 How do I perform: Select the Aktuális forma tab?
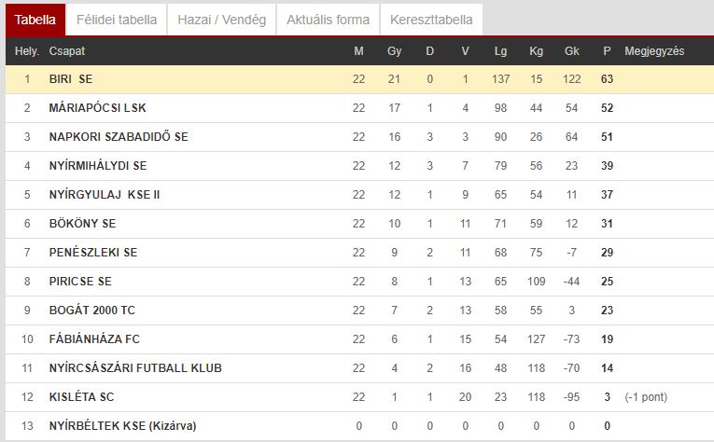328,20
